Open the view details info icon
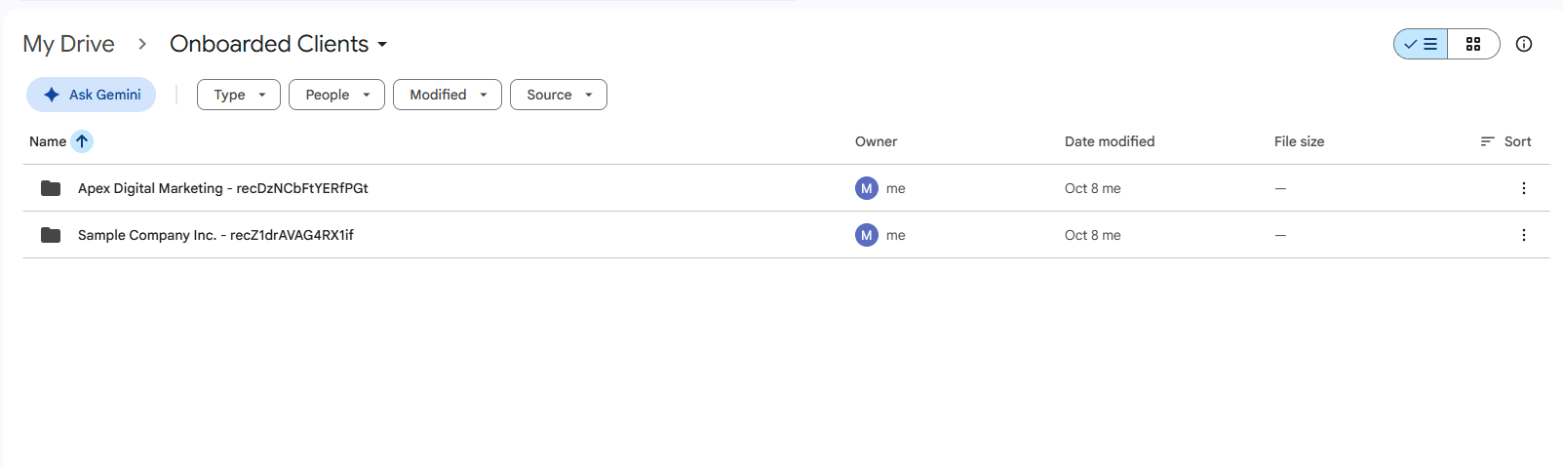1563x468 pixels. (x=1524, y=44)
